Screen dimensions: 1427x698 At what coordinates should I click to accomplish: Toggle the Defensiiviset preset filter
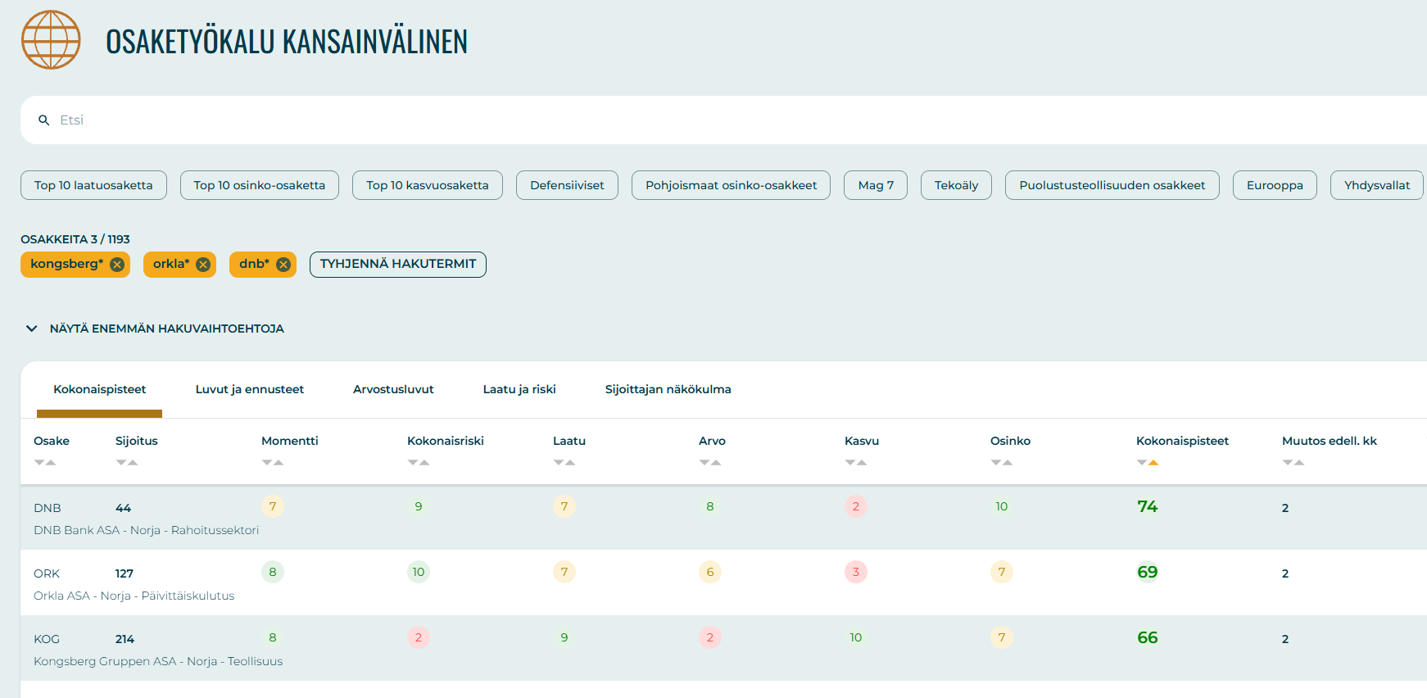(567, 185)
